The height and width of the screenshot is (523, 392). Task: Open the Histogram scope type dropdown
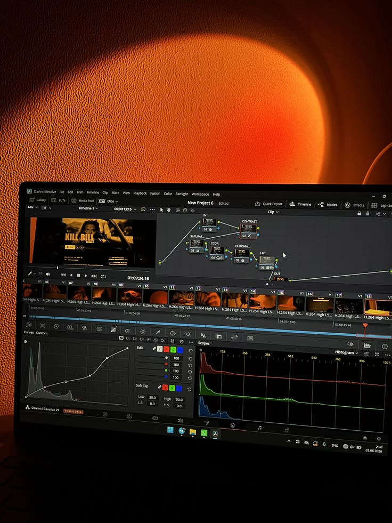[x=346, y=352]
